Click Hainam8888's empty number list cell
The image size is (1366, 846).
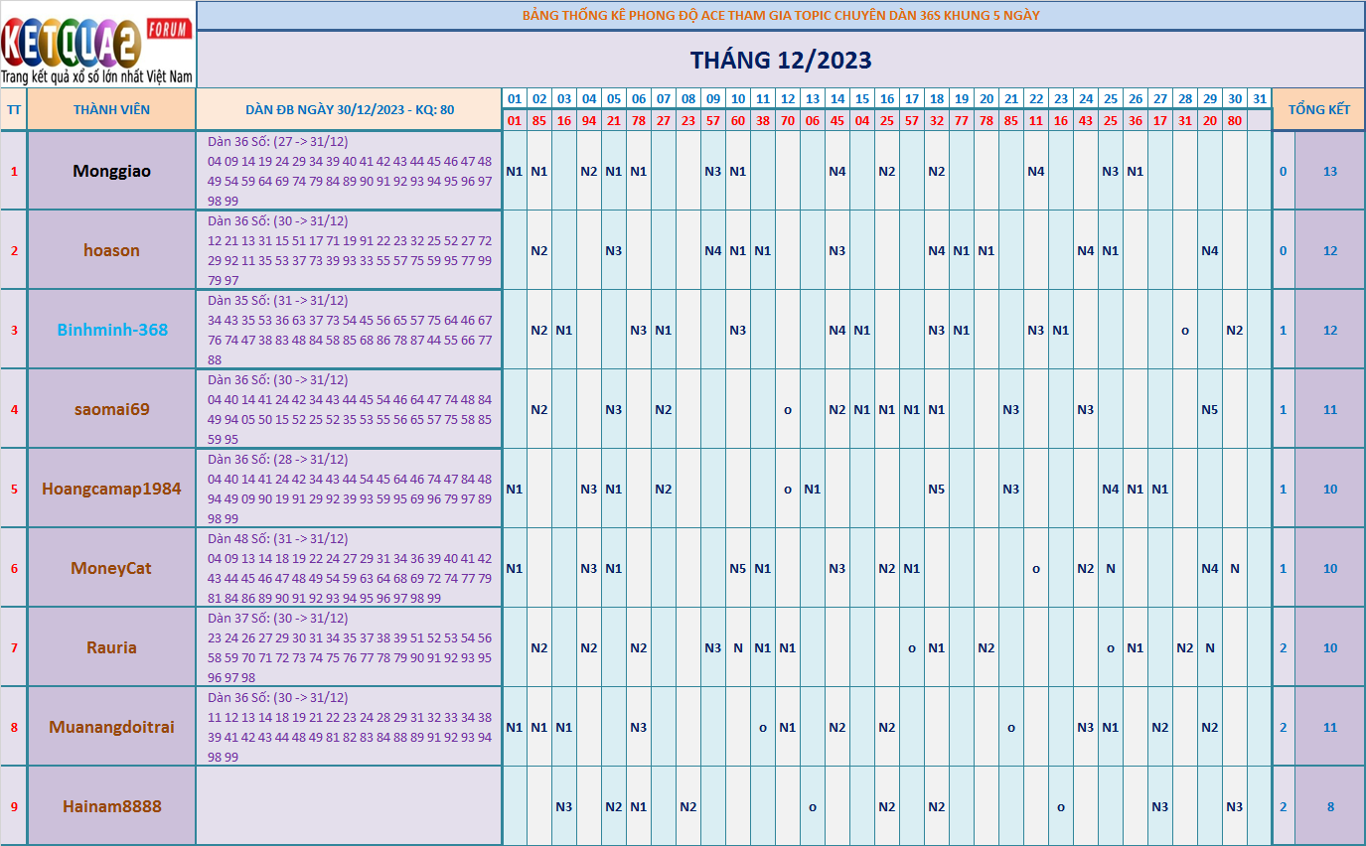pyautogui.click(x=350, y=806)
